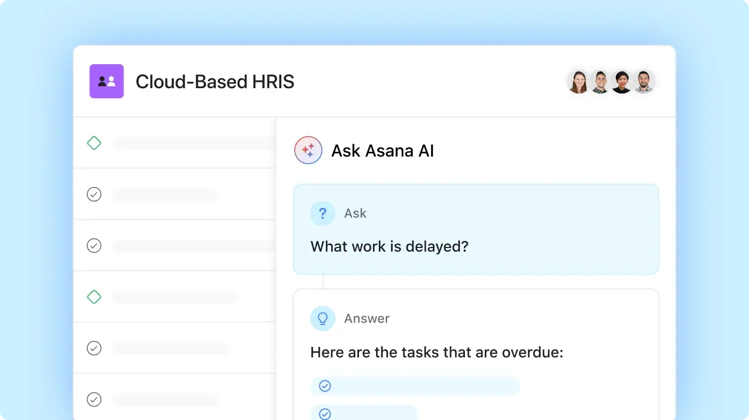Viewport: 749px width, 420px height.
Task: Click the Ask label
Action: [355, 214]
